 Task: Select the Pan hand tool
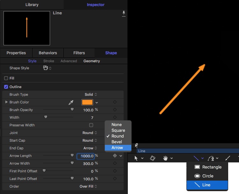point(166,158)
